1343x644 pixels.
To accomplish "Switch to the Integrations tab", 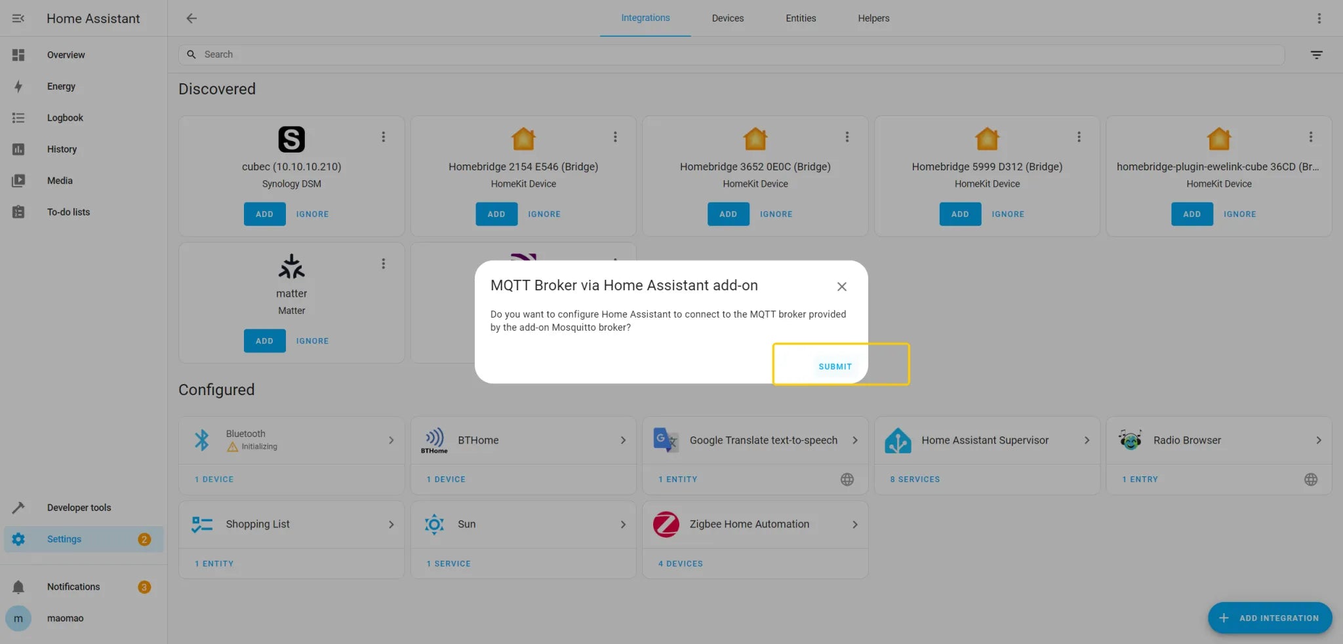I will coord(645,18).
